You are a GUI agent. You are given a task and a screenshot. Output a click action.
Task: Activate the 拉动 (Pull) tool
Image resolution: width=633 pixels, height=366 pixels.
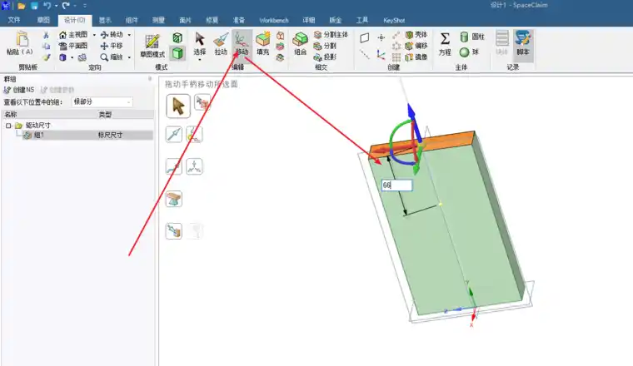point(221,42)
